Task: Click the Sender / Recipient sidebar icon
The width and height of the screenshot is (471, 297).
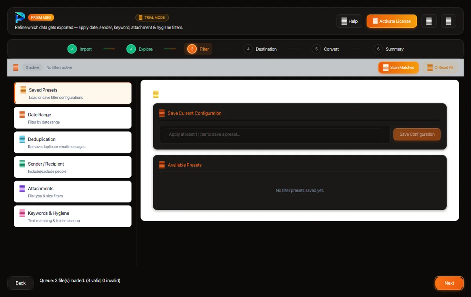Action: tap(22, 164)
